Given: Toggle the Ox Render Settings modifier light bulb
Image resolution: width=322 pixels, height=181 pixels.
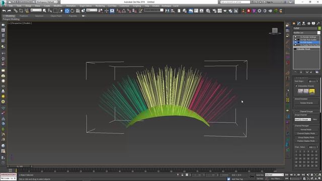Looking at the screenshot, I should click(x=295, y=37).
